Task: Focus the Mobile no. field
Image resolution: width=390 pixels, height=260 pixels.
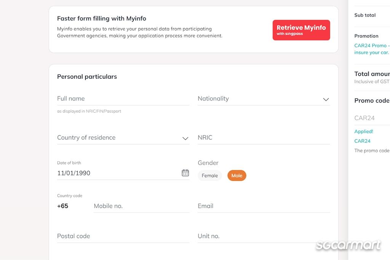Action: click(141, 206)
